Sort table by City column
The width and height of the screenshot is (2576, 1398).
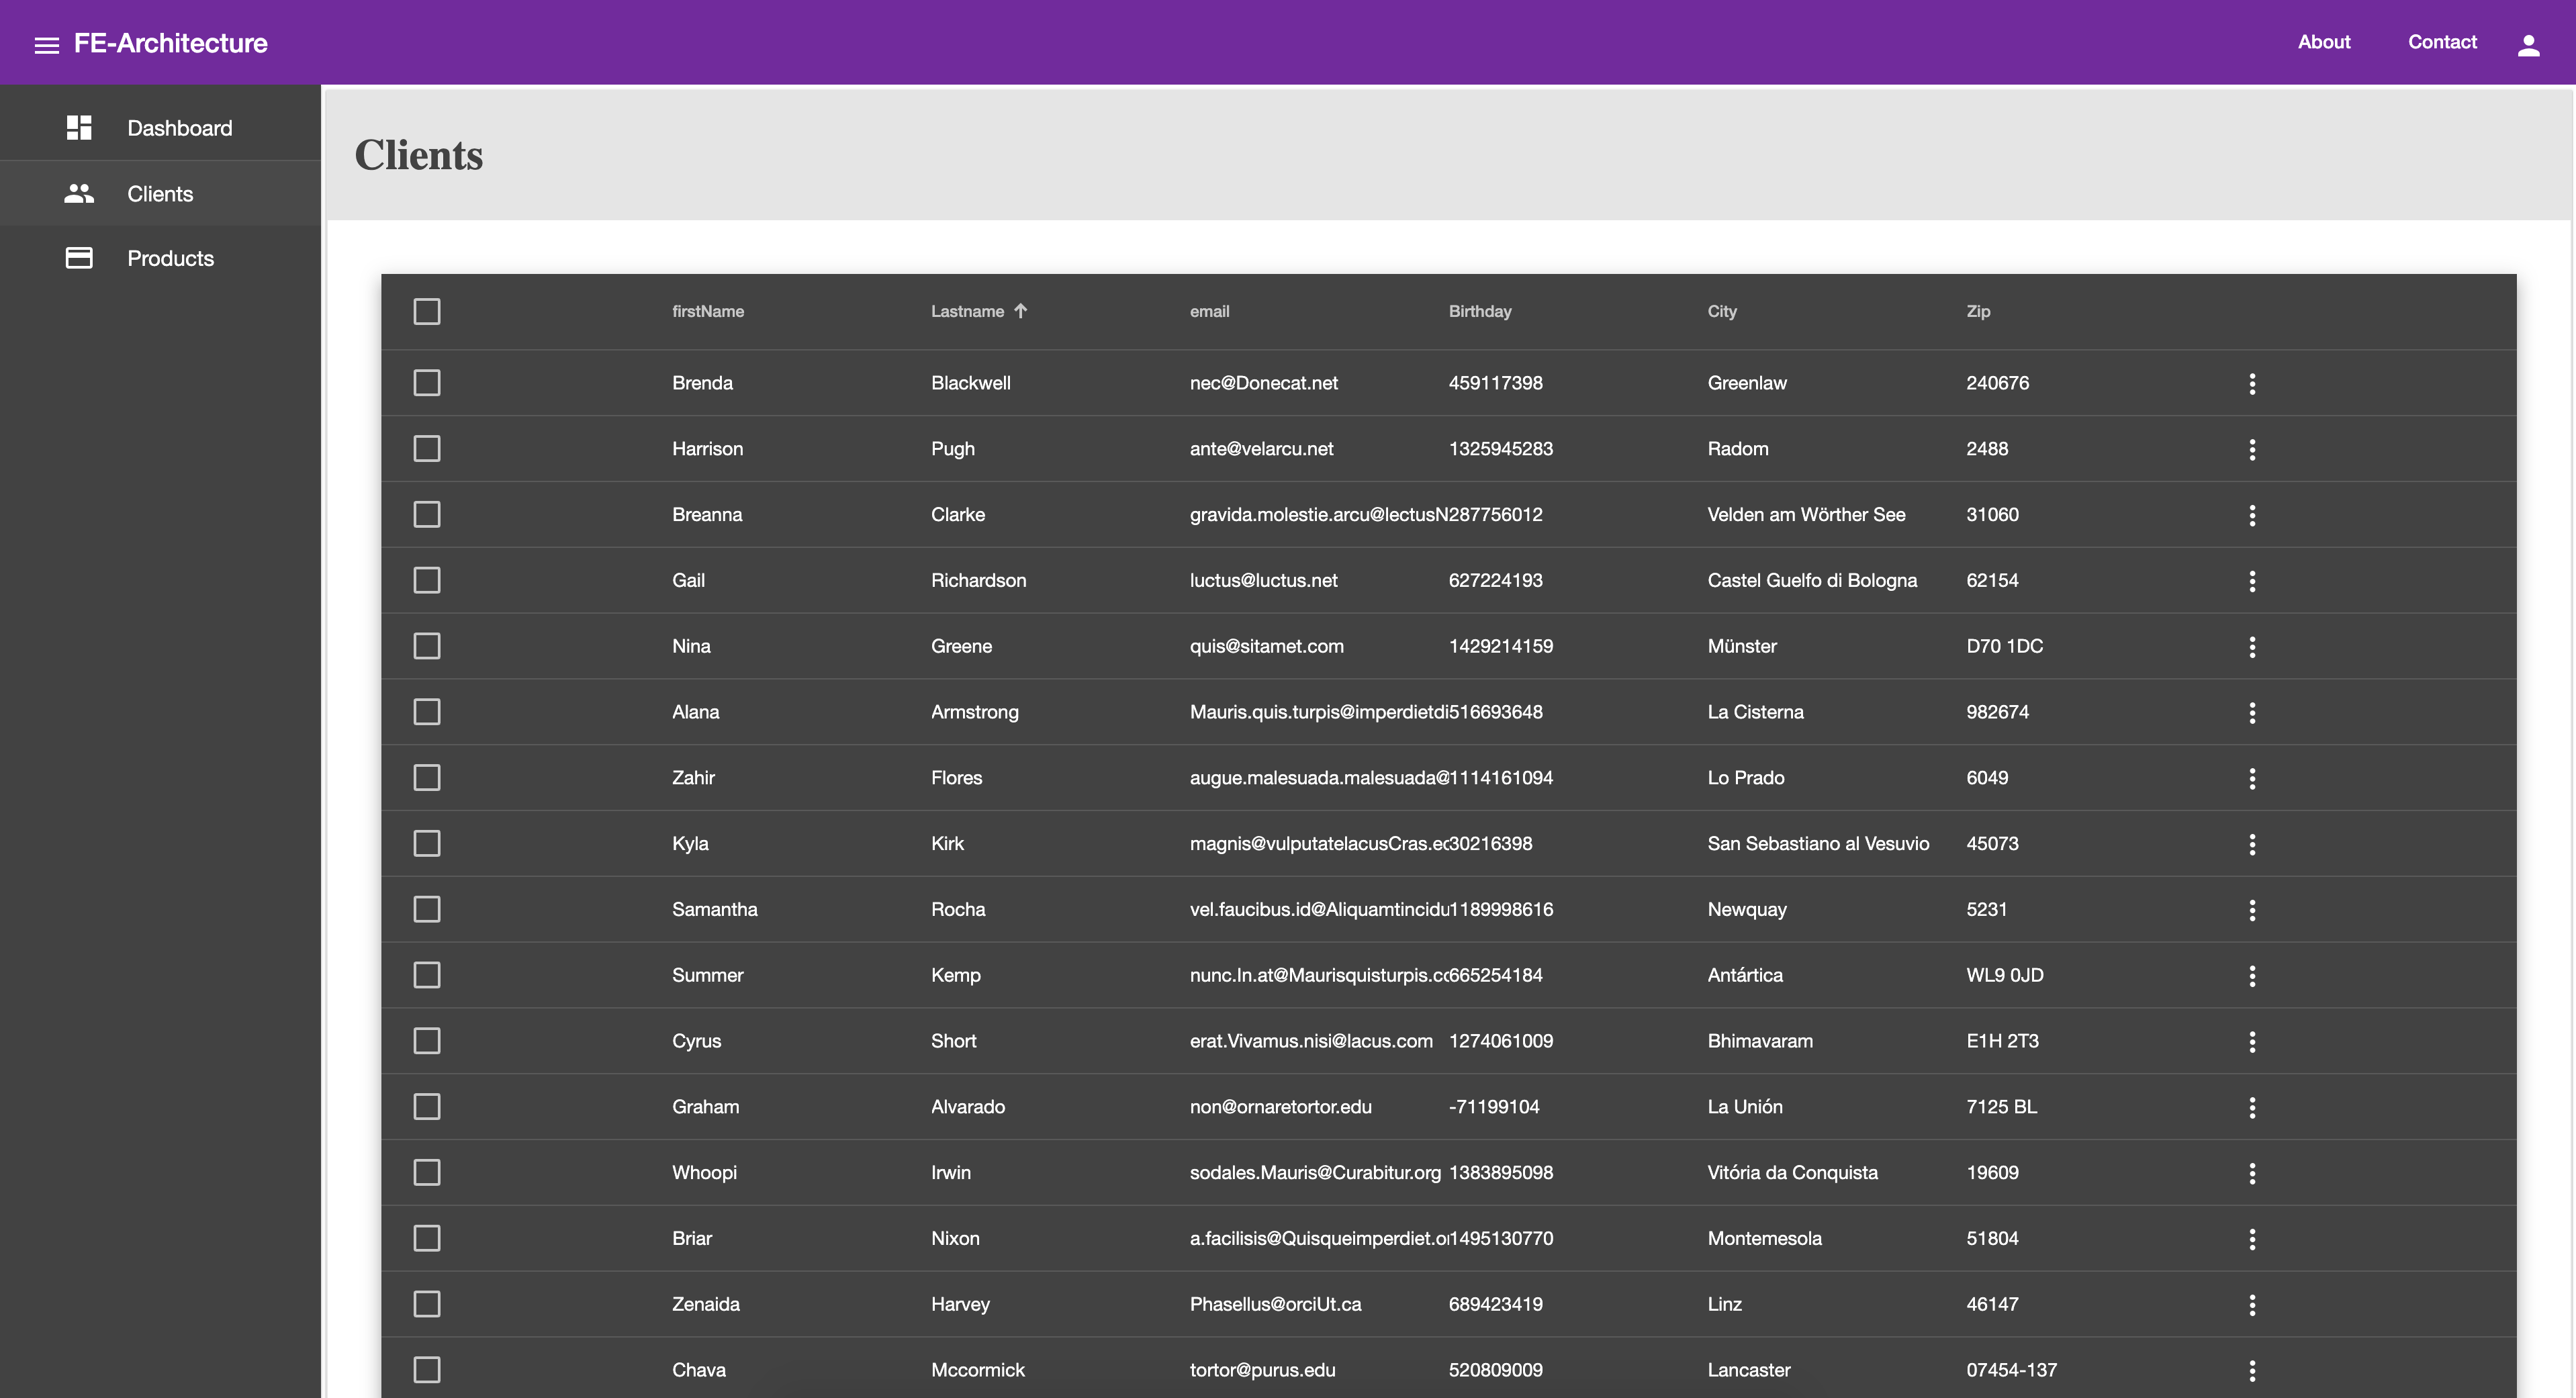[x=1722, y=311]
